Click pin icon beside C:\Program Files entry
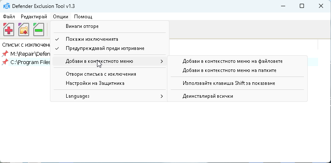This screenshot has height=163, width=331. (x=5, y=62)
